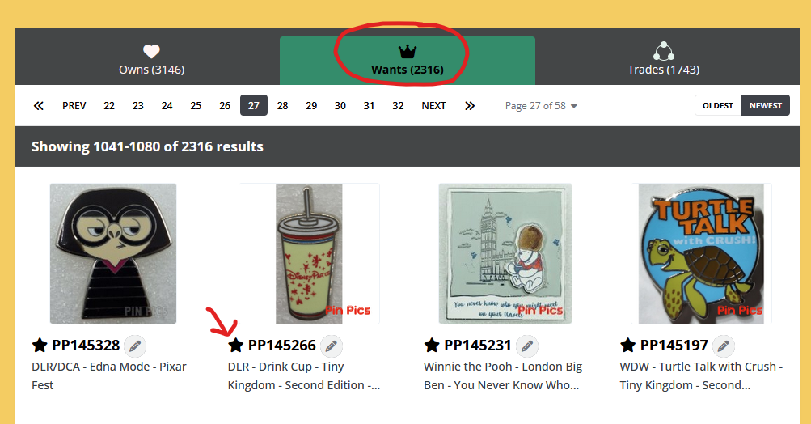Open the Page 27 of 58 dropdown
Image resolution: width=811 pixels, height=424 pixels.
point(541,106)
